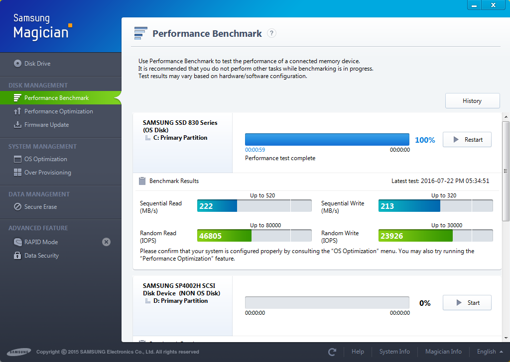Click the Over Provisioning grid icon
The image size is (510, 362).
17,173
